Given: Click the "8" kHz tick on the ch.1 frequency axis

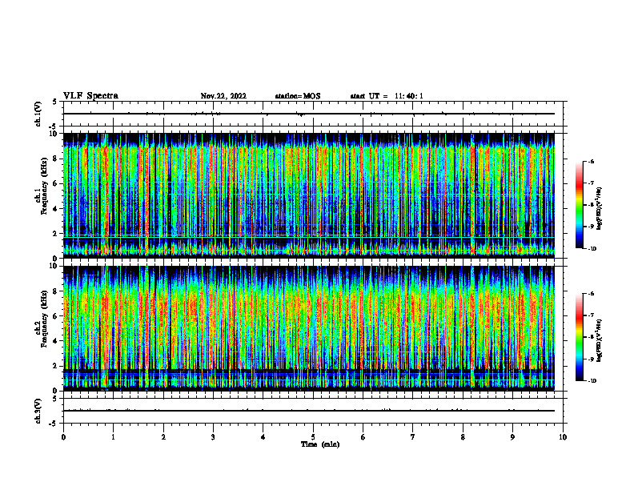Looking at the screenshot, I should [x=56, y=159].
